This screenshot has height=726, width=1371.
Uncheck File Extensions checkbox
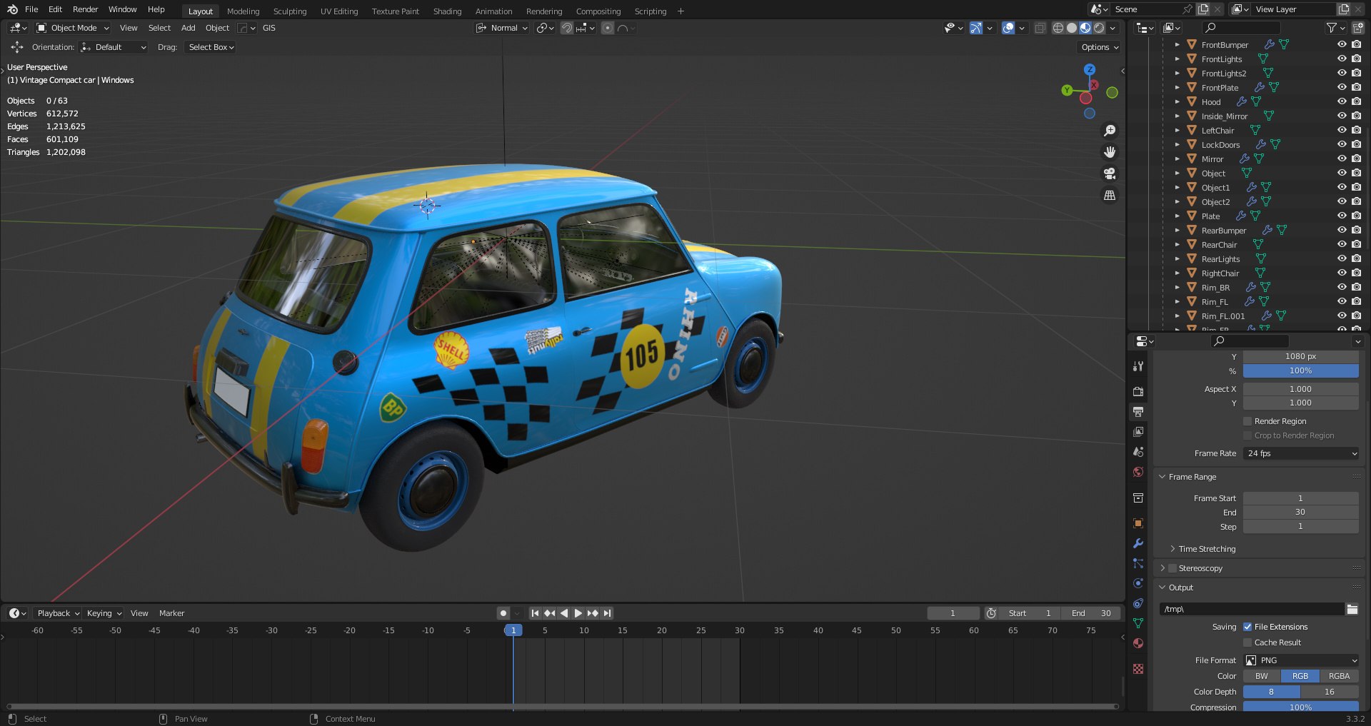tap(1247, 627)
